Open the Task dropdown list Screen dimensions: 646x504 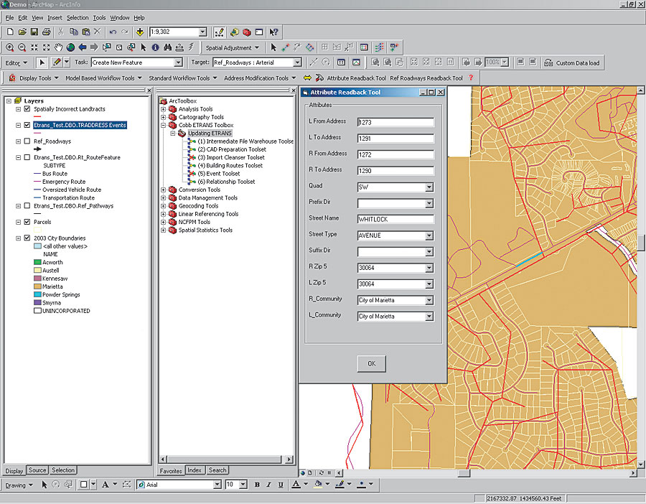click(x=179, y=63)
